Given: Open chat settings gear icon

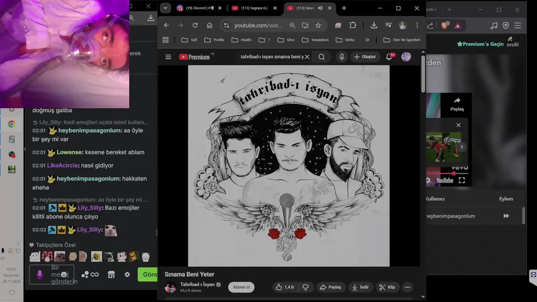Looking at the screenshot, I should pos(127,274).
